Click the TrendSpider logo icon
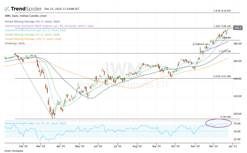Image resolution: width=247 pixels, height=153 pixels. pos(7,9)
